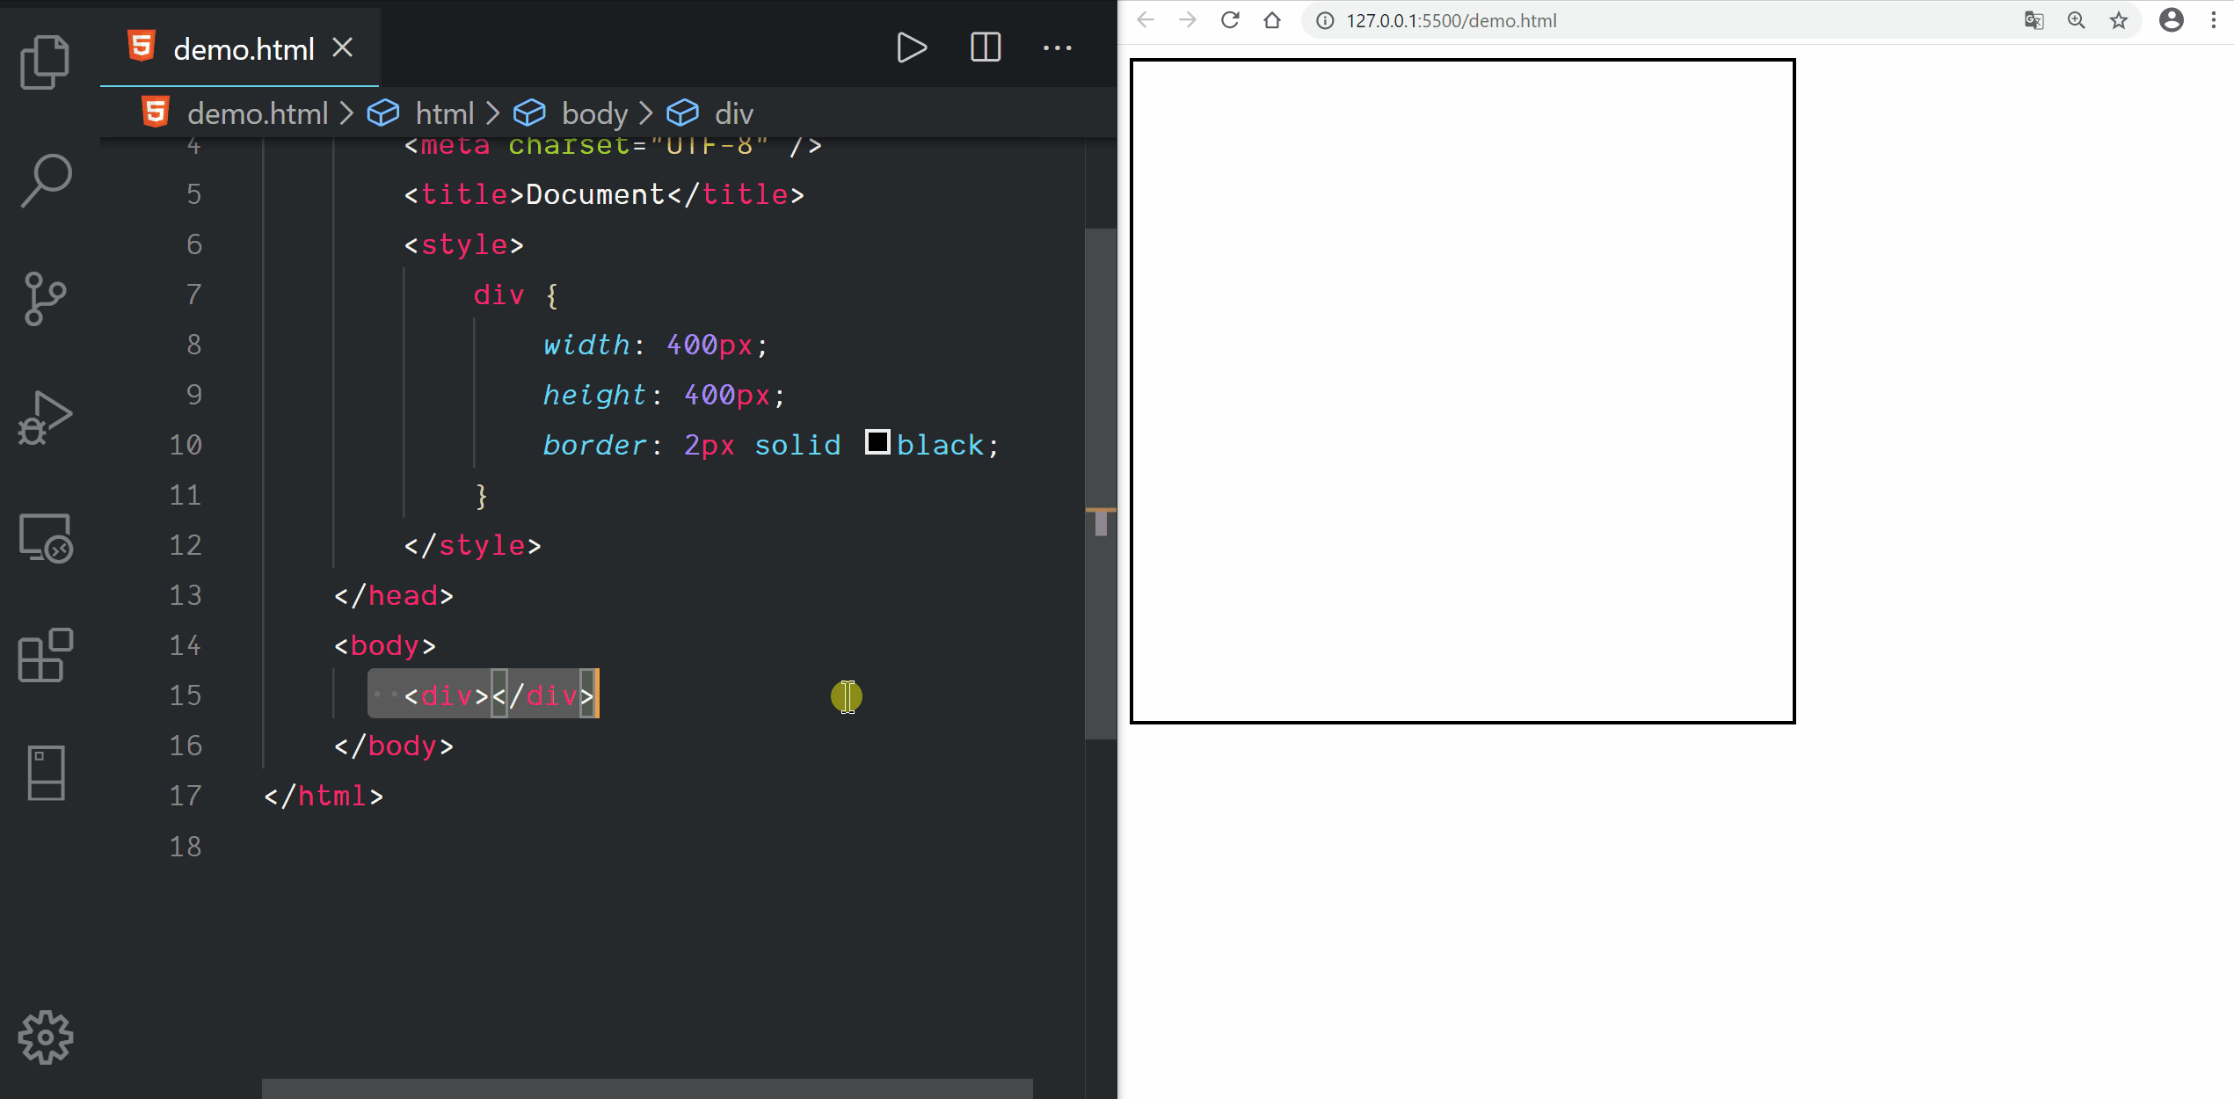Screen dimensions: 2234x1099
Task: Click the browser home button
Action: tap(1272, 20)
